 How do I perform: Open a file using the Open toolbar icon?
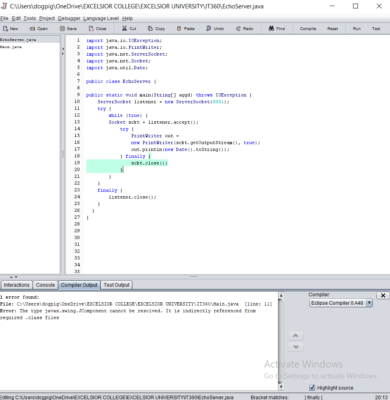pyautogui.click(x=39, y=28)
